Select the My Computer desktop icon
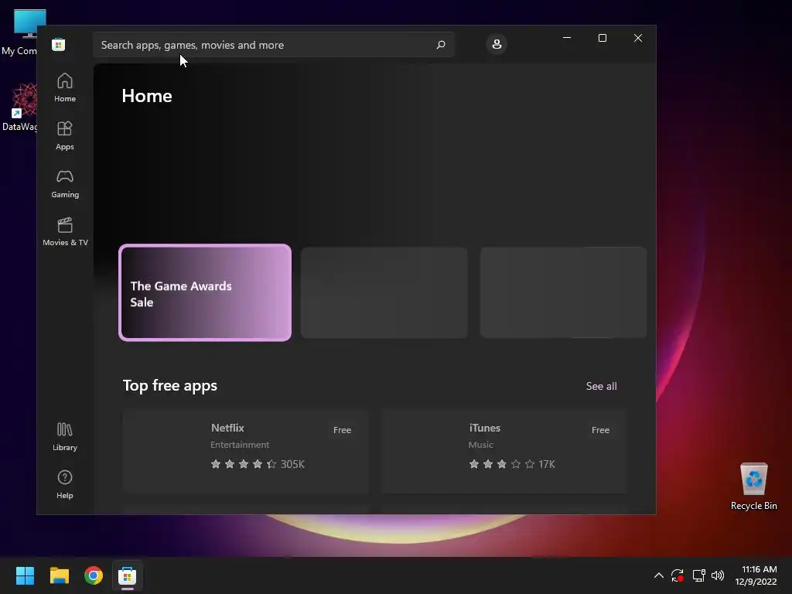 [x=19, y=32]
